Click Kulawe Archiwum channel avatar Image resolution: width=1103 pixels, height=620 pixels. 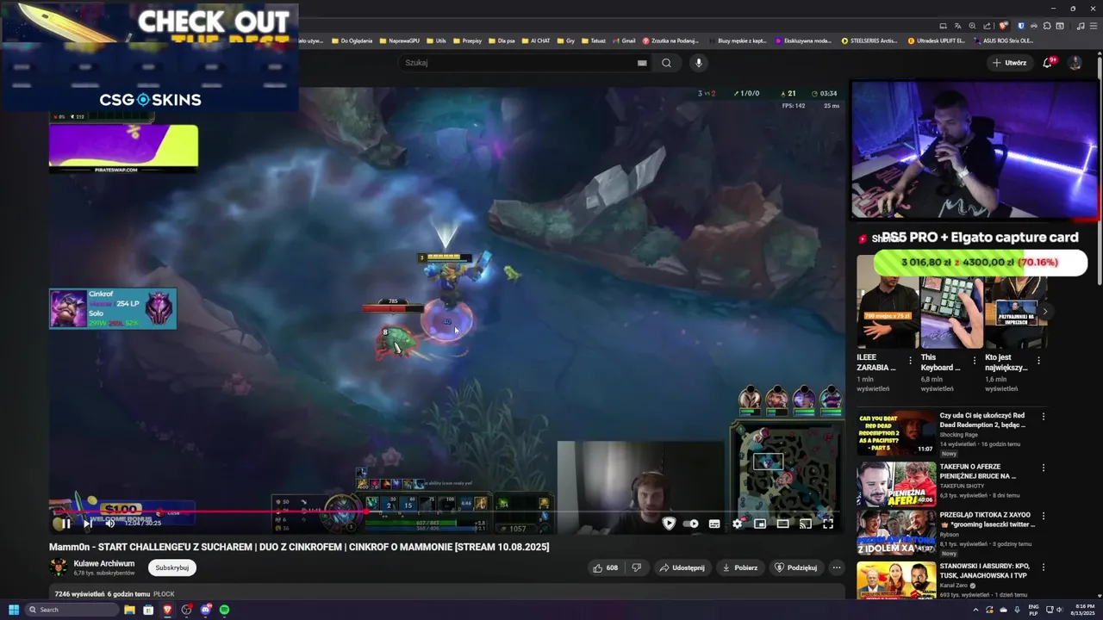click(x=59, y=567)
